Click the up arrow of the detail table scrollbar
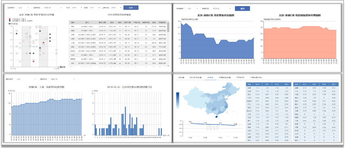The width and height of the screenshot is (345, 149). [x=168, y=21]
